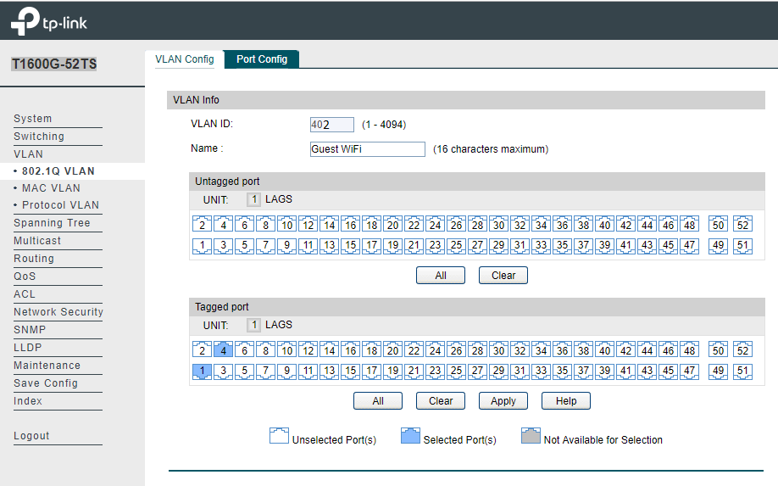Collapse the VLAN menu
The width and height of the screenshot is (778, 486).
point(28,154)
